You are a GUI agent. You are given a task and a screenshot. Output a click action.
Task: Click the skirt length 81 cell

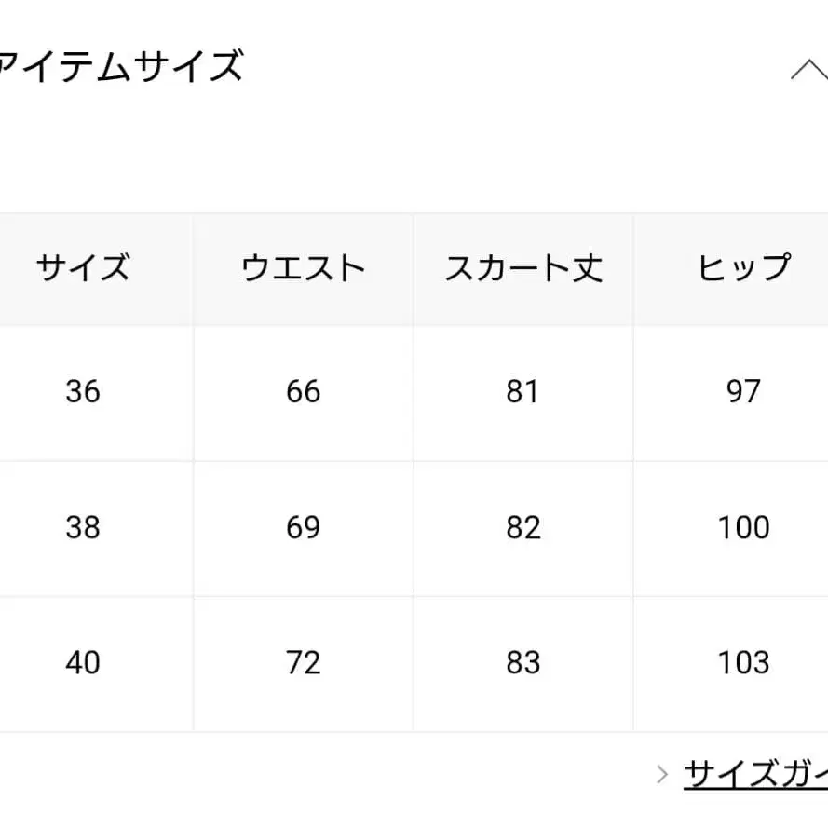pos(523,392)
